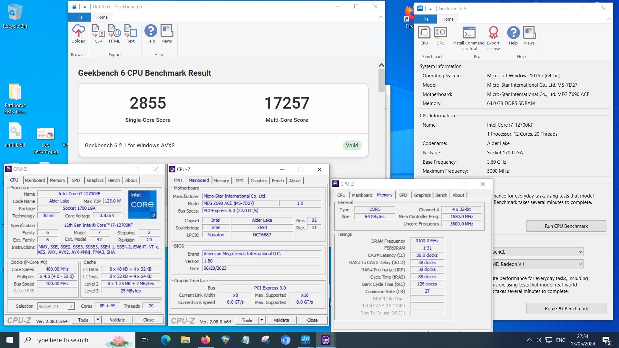The image size is (619, 348).
Task: Select the amtlib.dll file icon
Action: tap(15, 135)
